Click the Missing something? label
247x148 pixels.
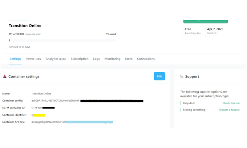point(195,110)
